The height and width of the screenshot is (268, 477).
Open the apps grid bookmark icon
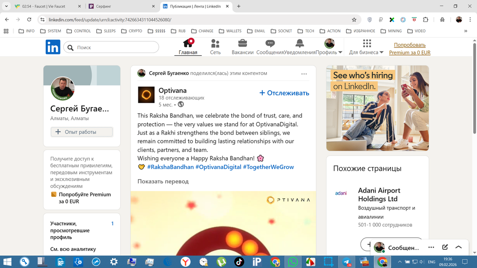6,31
